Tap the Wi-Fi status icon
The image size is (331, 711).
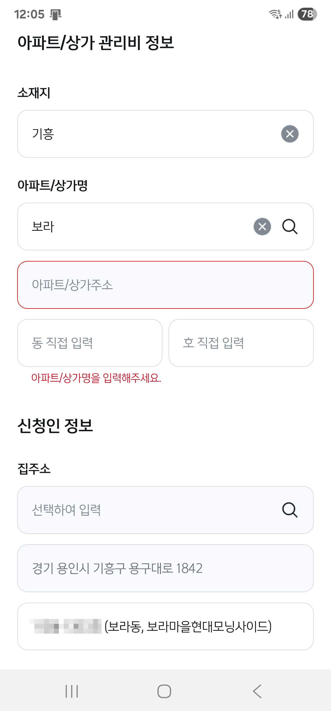275,14
